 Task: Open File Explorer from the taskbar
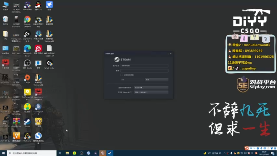click(67, 153)
